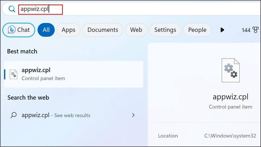Expand web results chevron for appwiz.cpl
The width and height of the screenshot is (261, 147).
tap(133, 115)
